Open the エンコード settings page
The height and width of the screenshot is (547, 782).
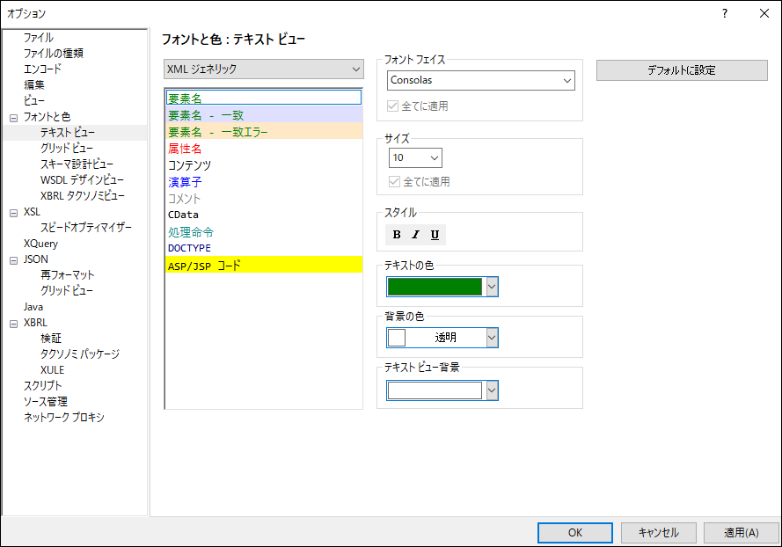[42, 69]
